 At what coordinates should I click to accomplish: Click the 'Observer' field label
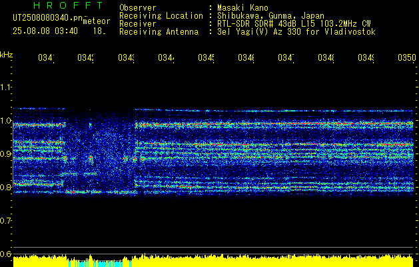(138, 8)
